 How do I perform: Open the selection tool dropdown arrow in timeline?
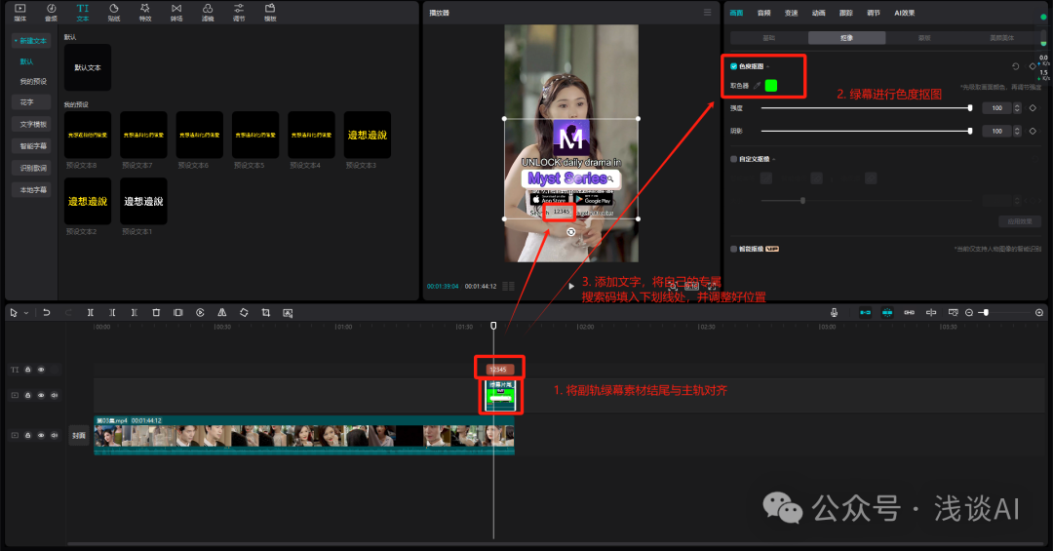point(26,313)
